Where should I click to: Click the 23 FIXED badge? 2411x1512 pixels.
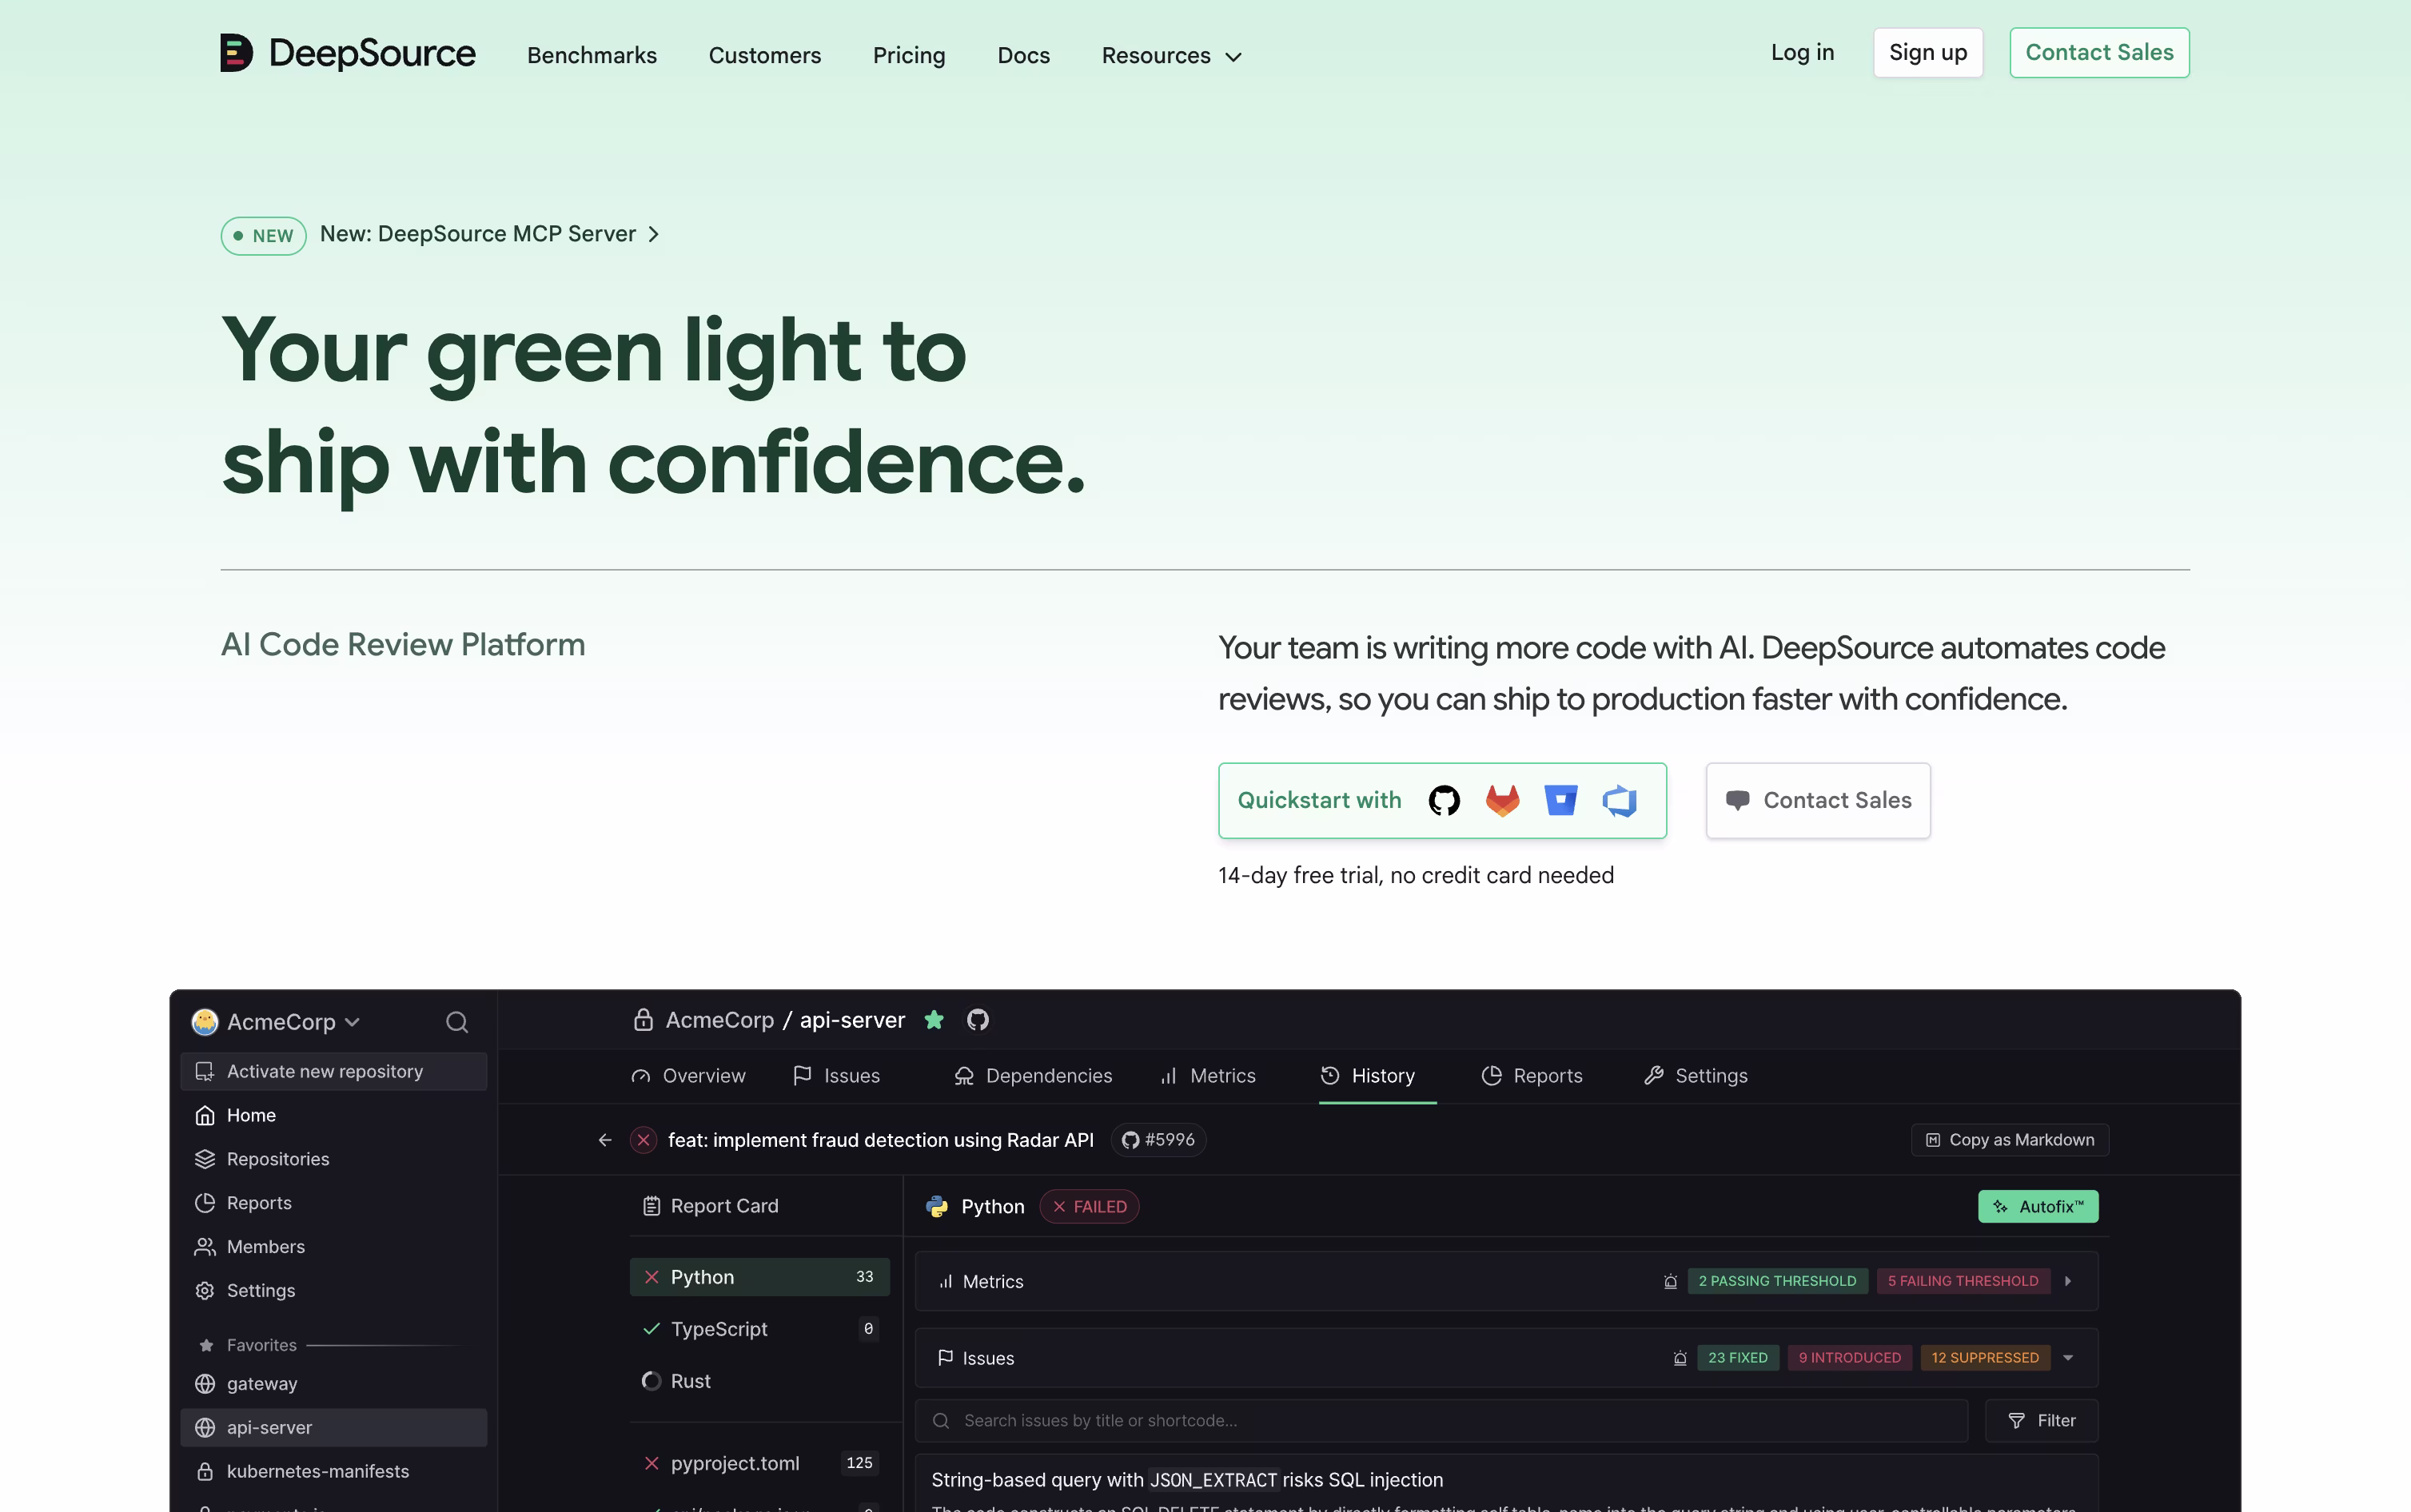[x=1738, y=1358]
